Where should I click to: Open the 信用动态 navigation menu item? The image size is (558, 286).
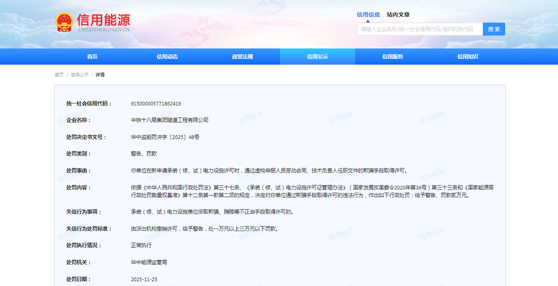167,56
